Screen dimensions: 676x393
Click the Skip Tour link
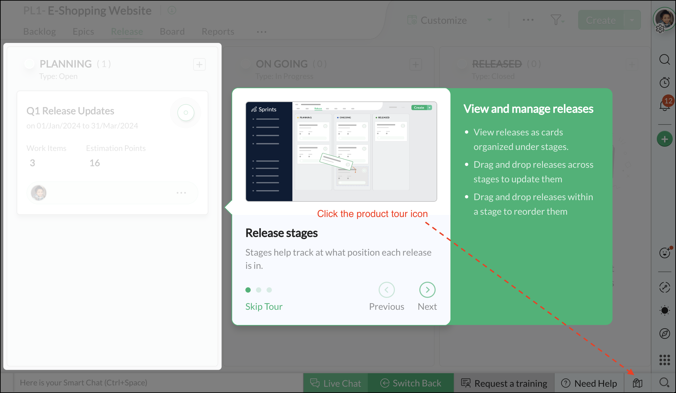pos(264,306)
